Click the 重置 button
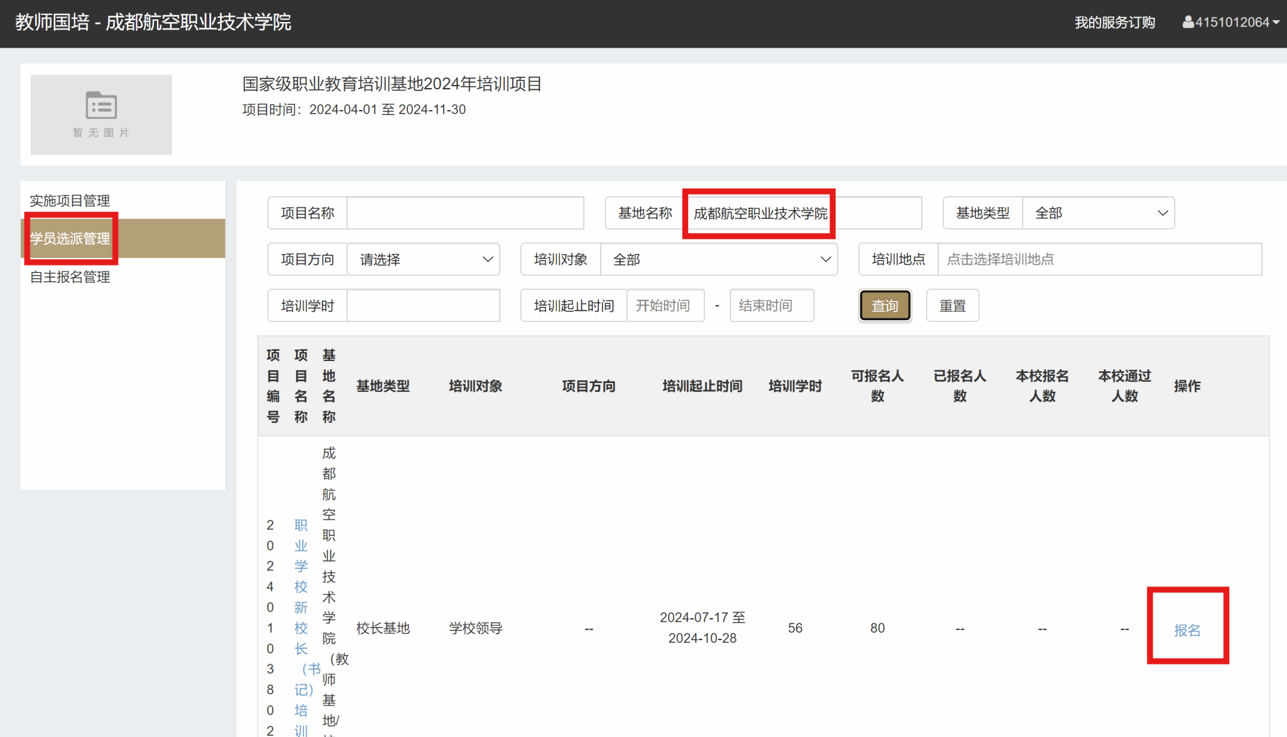Image resolution: width=1287 pixels, height=737 pixels. tap(953, 306)
